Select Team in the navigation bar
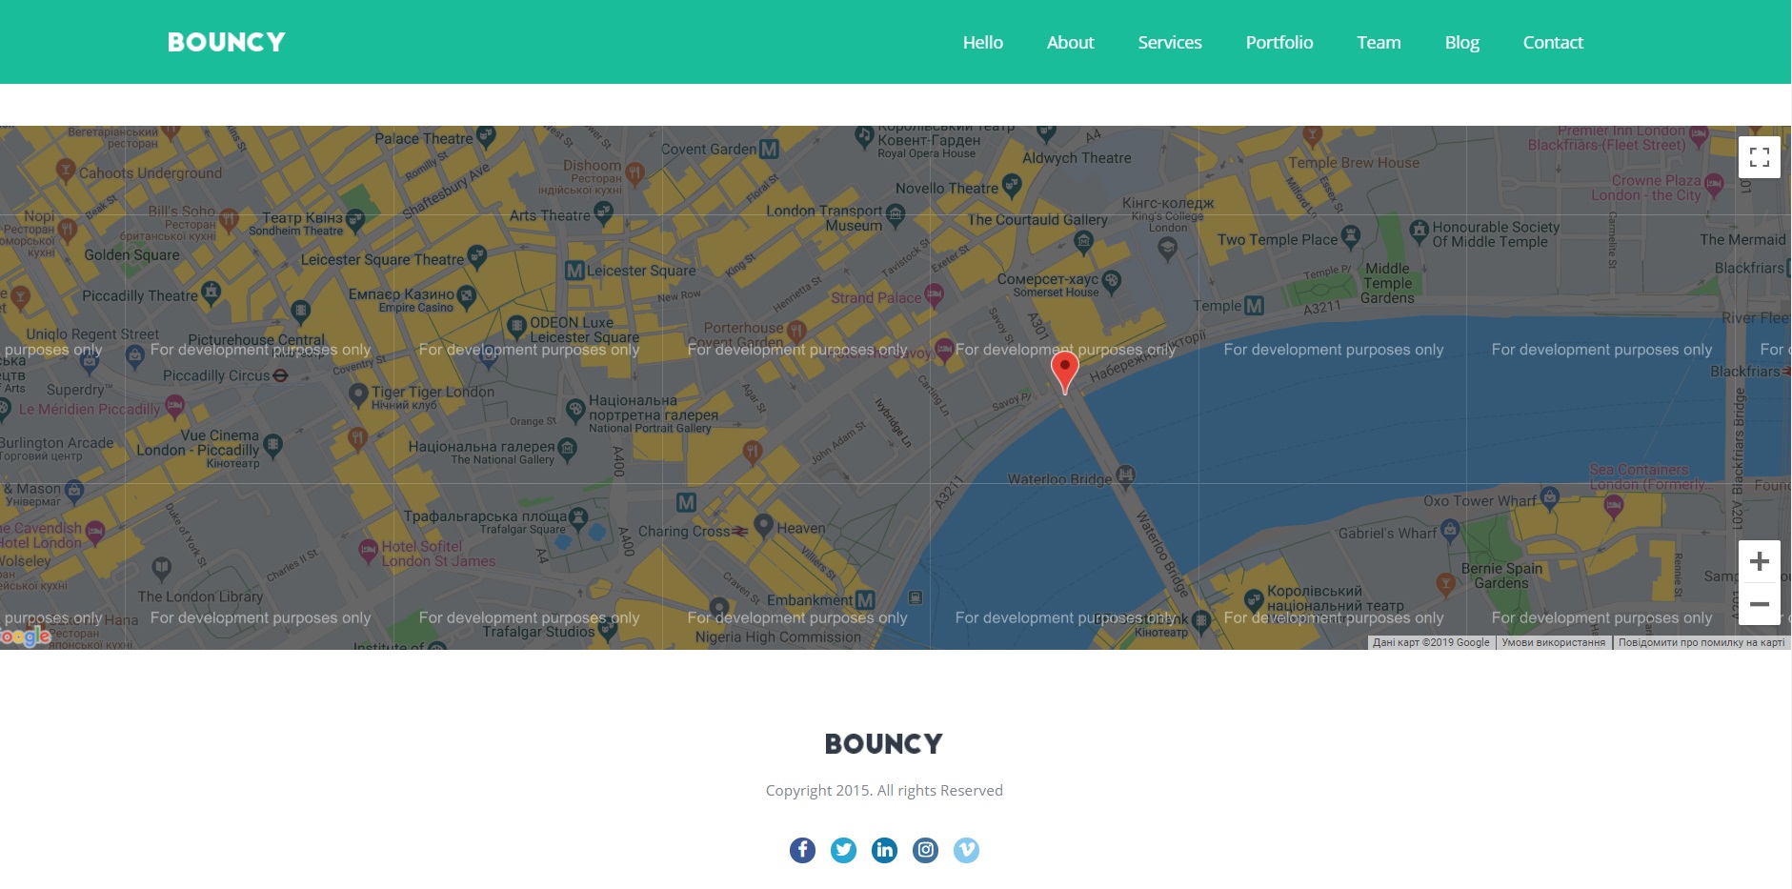 point(1379,42)
